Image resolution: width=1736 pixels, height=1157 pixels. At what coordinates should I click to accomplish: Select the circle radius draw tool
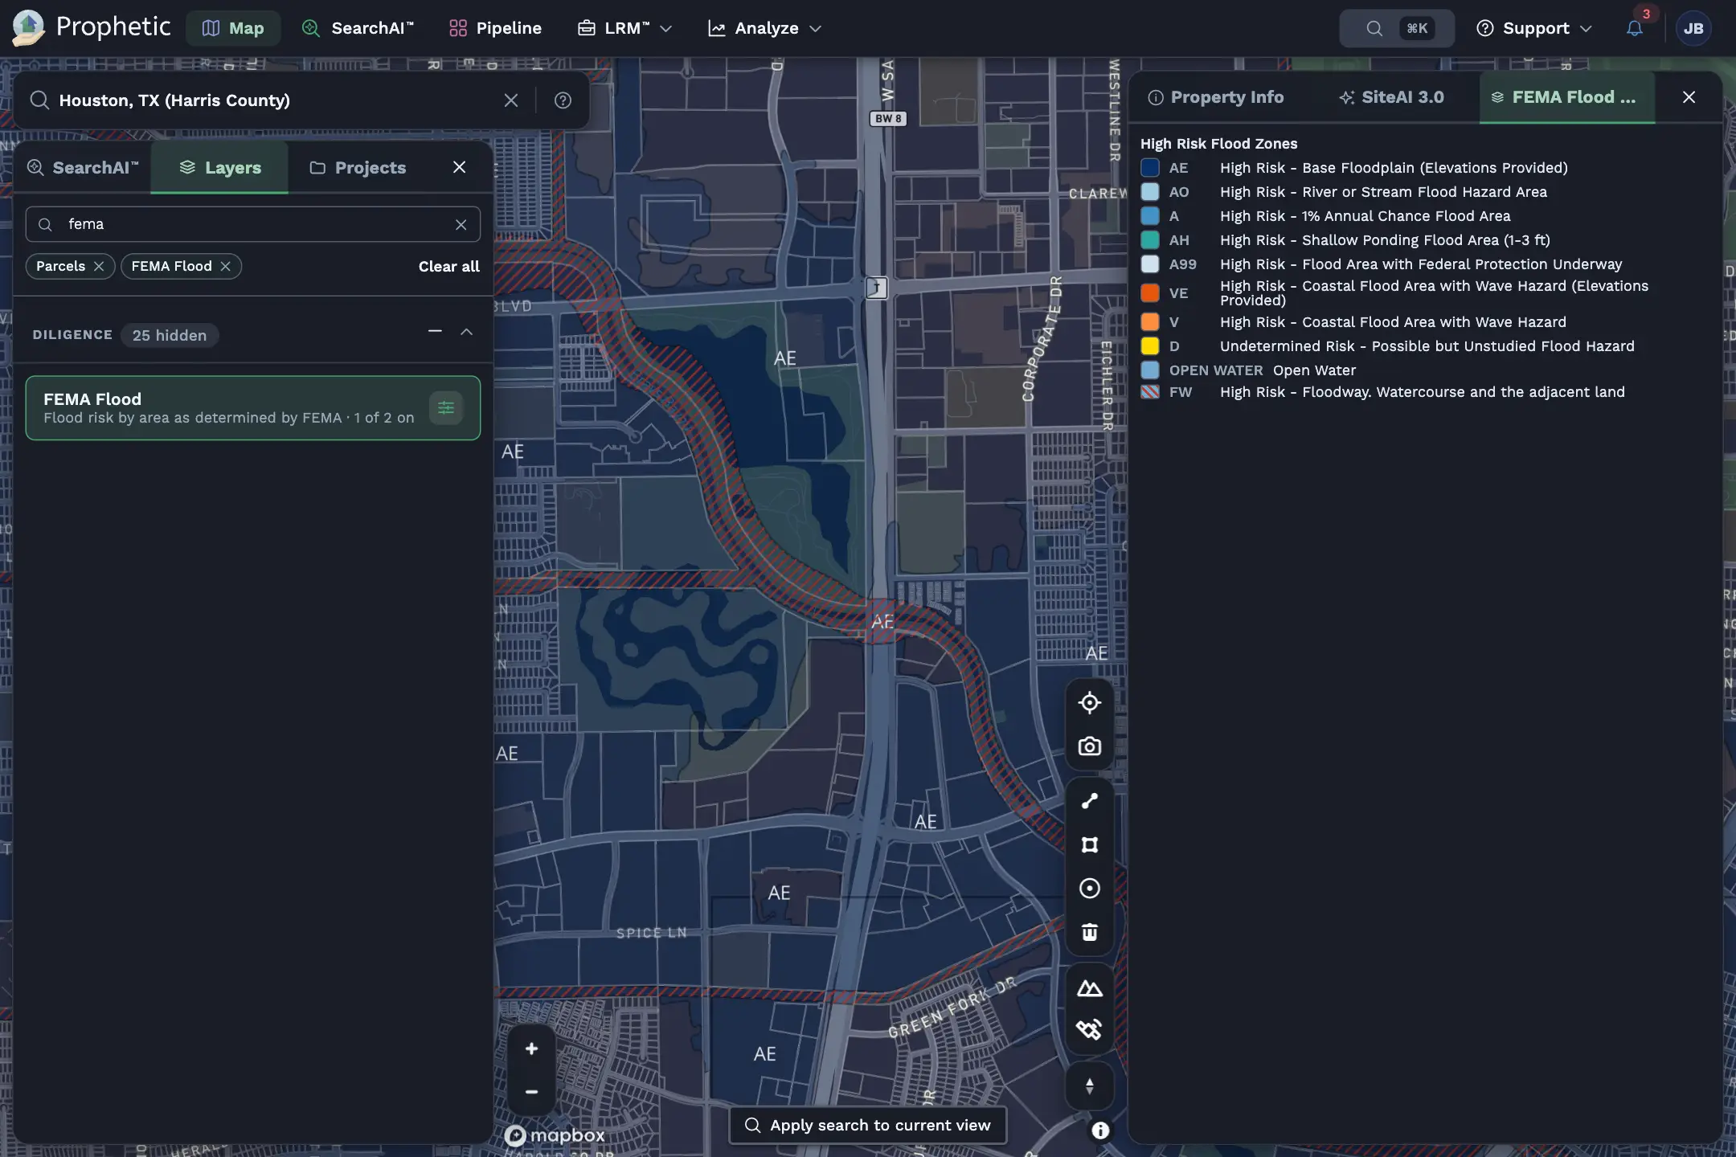[x=1089, y=888]
